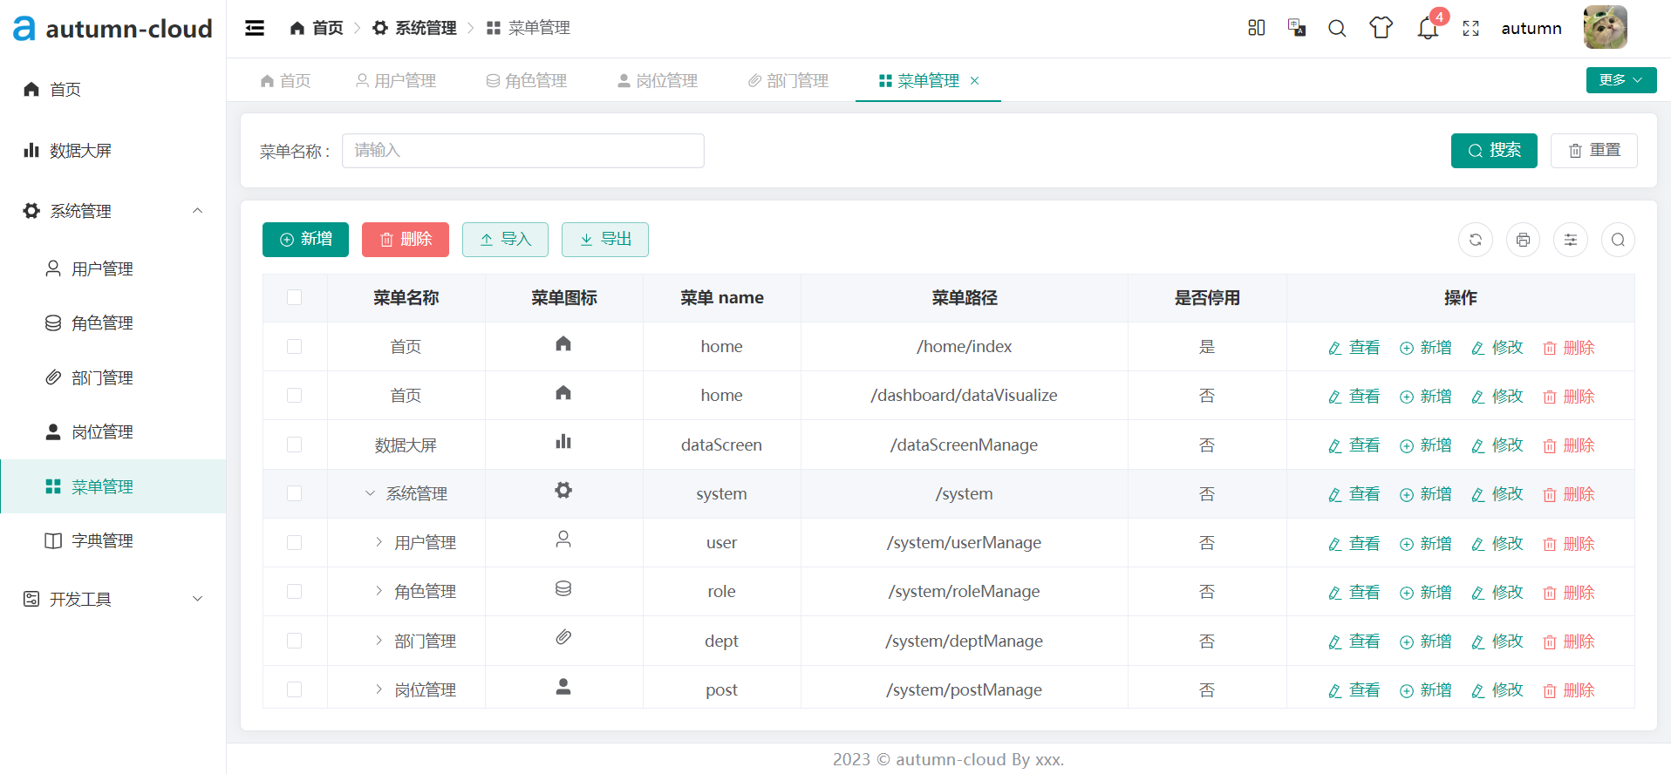Viewport: 1671px width, 774px height.
Task: Click the person icon in 岗位管理 row
Action: [563, 687]
